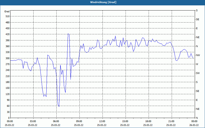Click the 300 degree axis label
Screen dimensions: 205x128
click(8, 58)
